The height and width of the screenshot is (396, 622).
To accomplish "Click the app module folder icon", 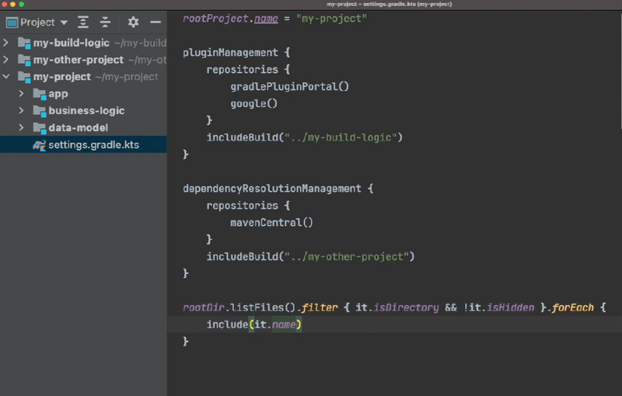I will pyautogui.click(x=40, y=94).
